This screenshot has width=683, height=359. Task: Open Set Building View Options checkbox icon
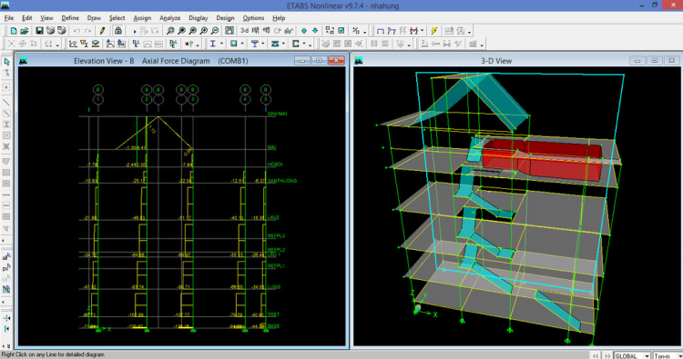point(341,31)
